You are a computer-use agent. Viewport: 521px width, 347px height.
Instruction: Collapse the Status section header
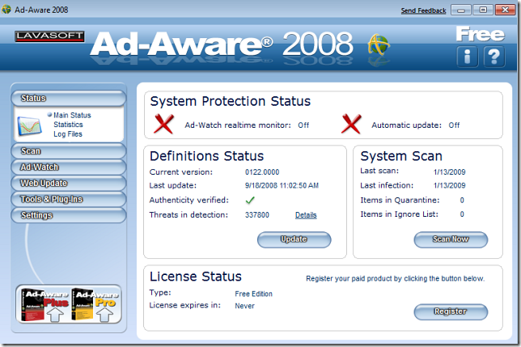(68, 99)
